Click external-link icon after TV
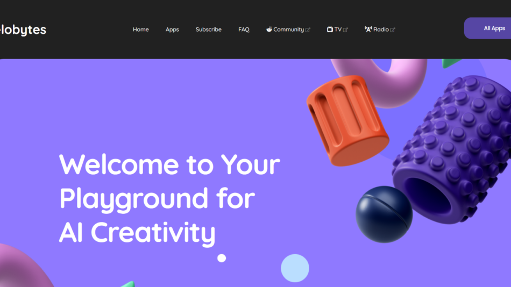Screen dimensions: 511x287 tap(345, 30)
